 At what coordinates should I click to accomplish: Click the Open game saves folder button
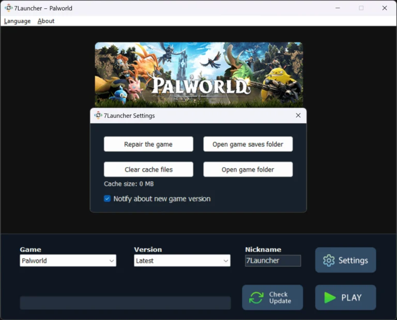coord(248,144)
